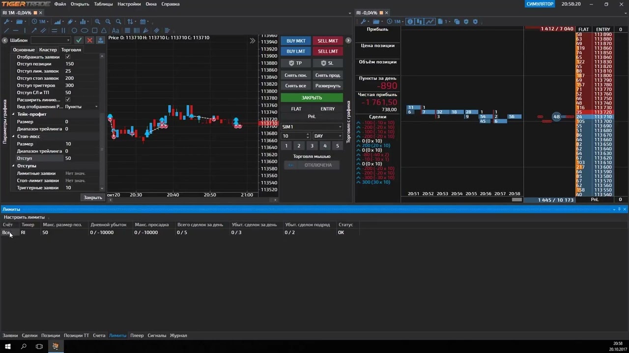Open the Шаблон template dropdown
The height and width of the screenshot is (353, 629).
pos(51,40)
